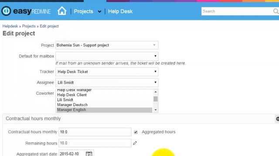Screen dimensions: 279x156
Task: Follow the Projects breadcrumb link
Action: click(x=29, y=26)
